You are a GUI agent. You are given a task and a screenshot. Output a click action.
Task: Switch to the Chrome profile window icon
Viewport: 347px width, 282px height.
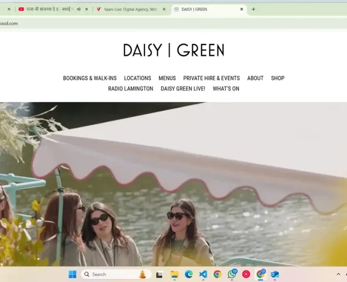[260, 274]
